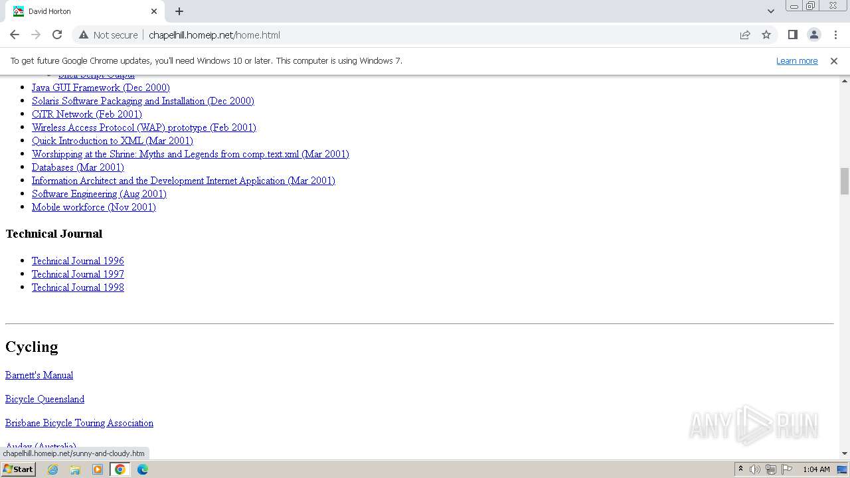This screenshot has width=850, height=478.
Task: Click the Show desktop button
Action: [x=843, y=469]
